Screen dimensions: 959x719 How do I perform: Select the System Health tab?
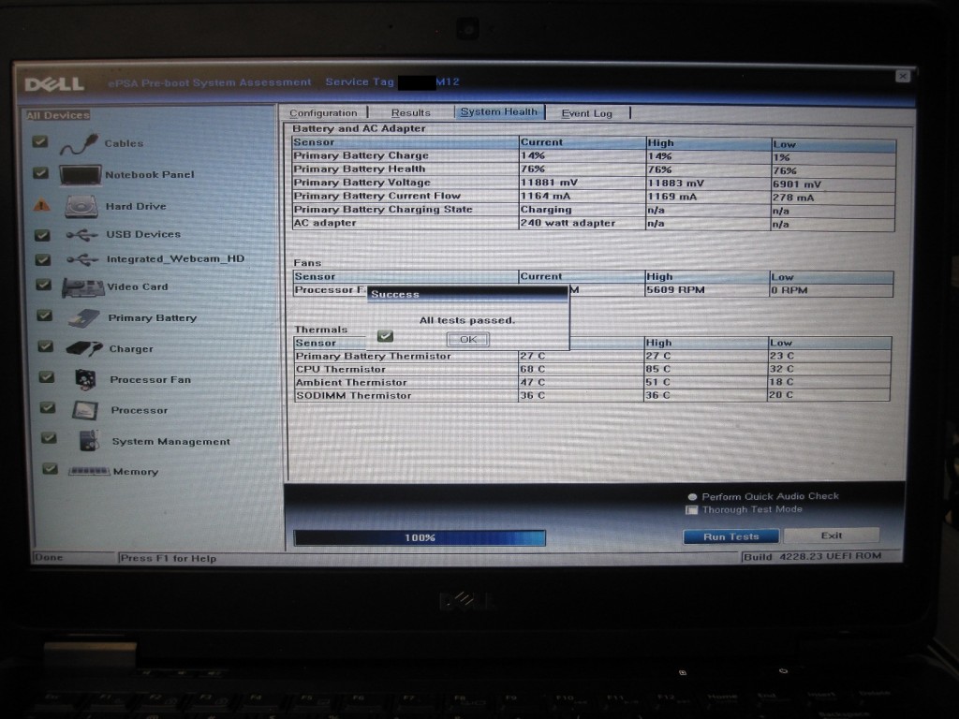click(x=499, y=112)
